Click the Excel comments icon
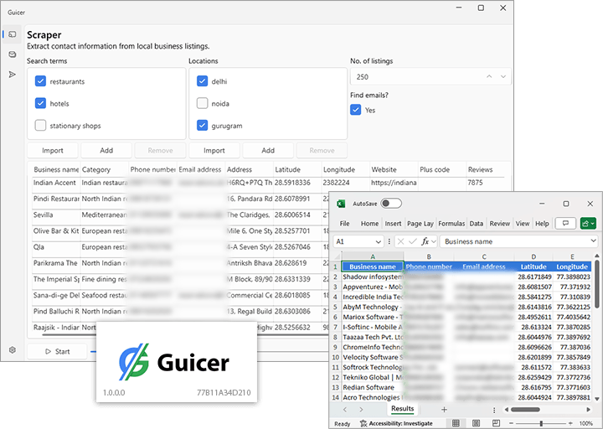This screenshot has height=429, width=603. [566, 224]
